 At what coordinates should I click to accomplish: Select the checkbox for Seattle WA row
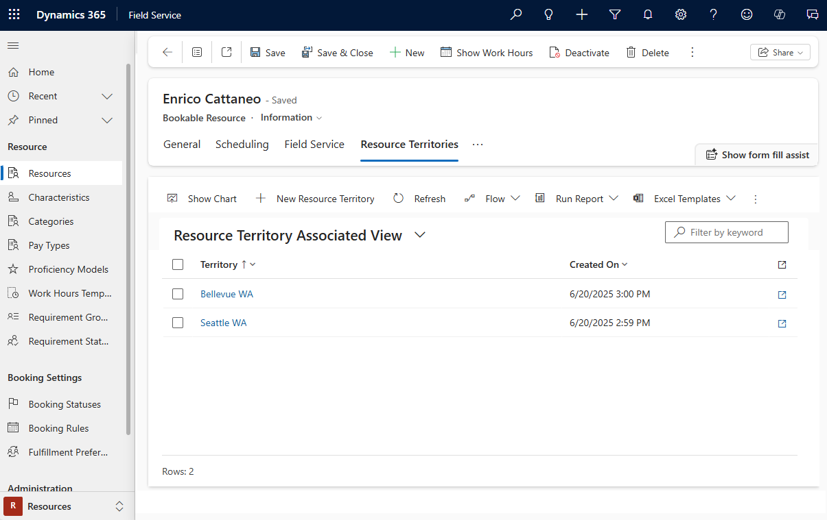point(178,323)
